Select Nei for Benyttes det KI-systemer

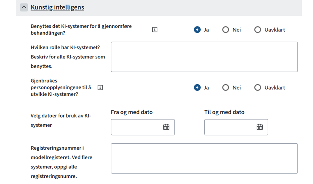(226, 30)
